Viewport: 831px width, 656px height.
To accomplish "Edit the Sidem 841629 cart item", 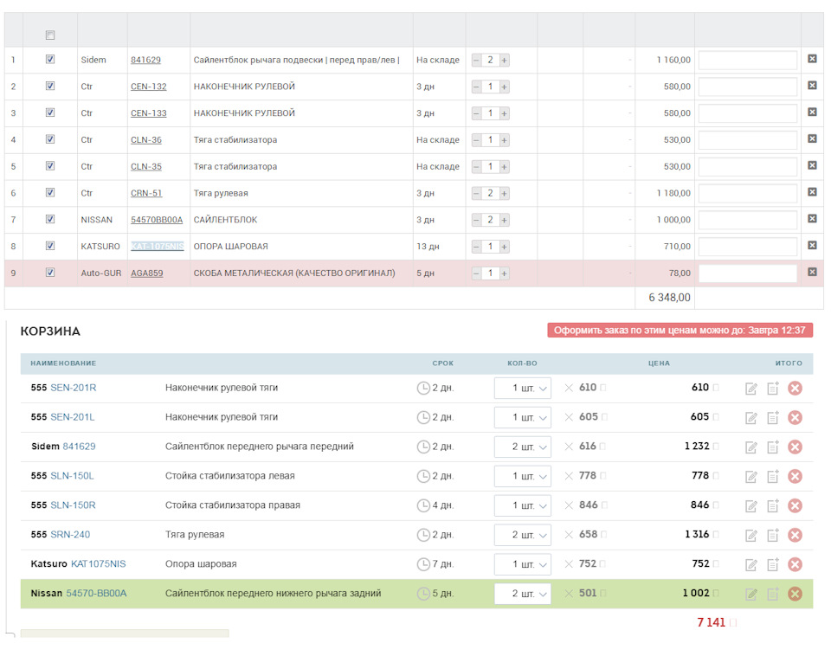I will coord(751,447).
